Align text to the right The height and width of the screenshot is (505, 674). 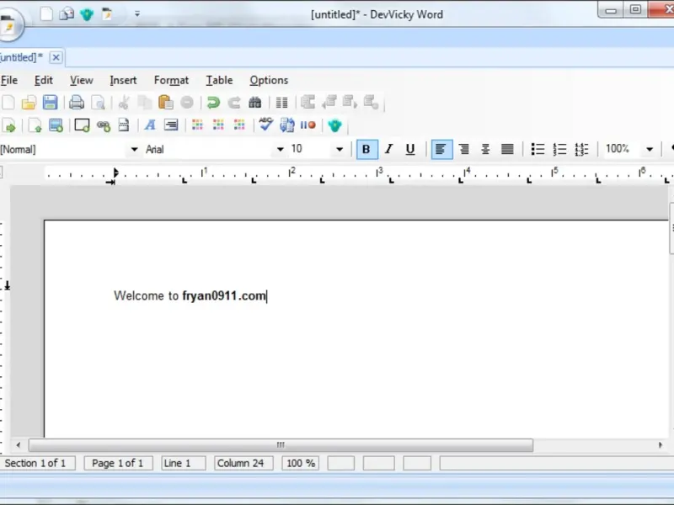pos(464,149)
